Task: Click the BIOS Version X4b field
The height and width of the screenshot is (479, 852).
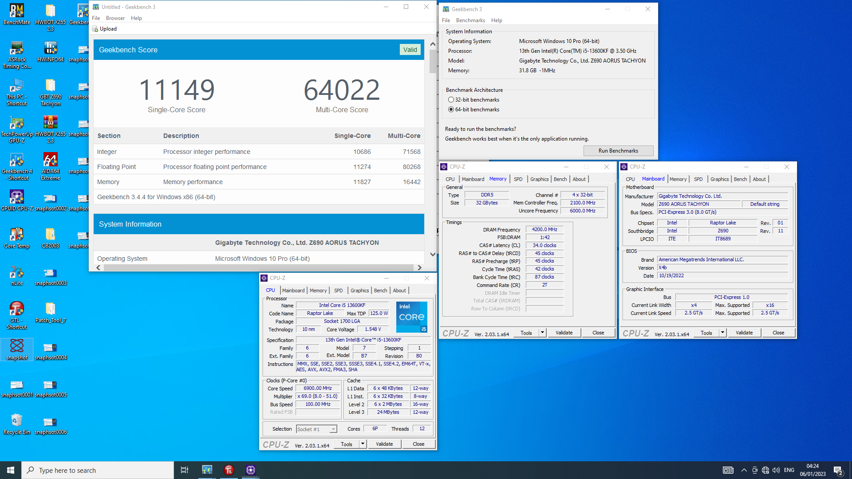Action: point(722,267)
